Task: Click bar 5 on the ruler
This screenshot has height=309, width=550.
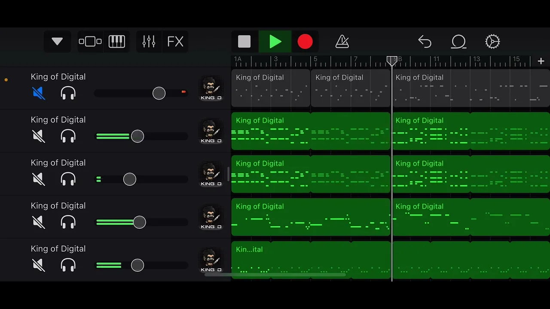Action: 315,59
